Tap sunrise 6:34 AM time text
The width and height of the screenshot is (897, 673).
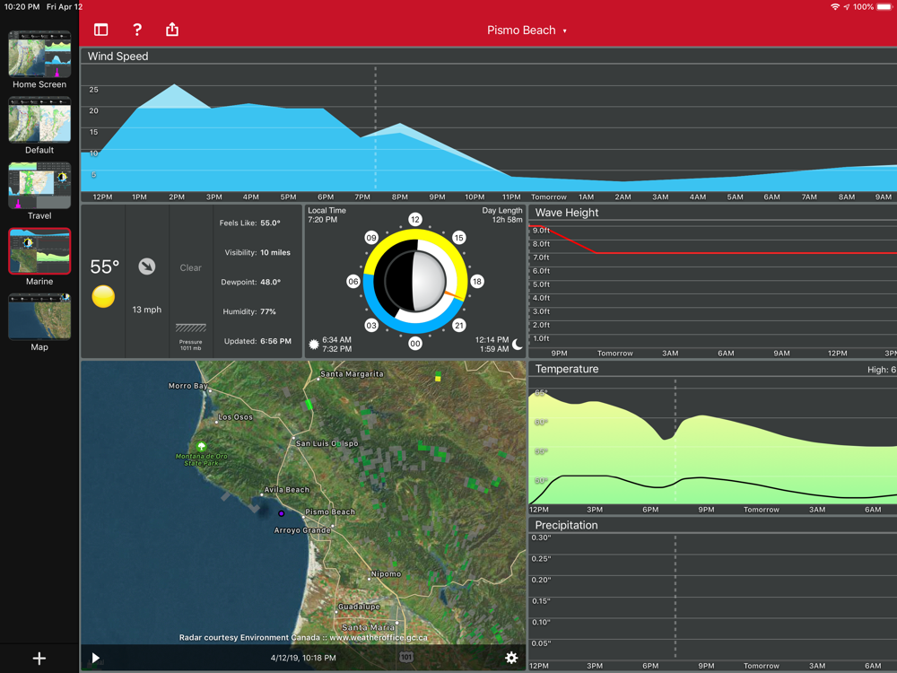pyautogui.click(x=337, y=340)
